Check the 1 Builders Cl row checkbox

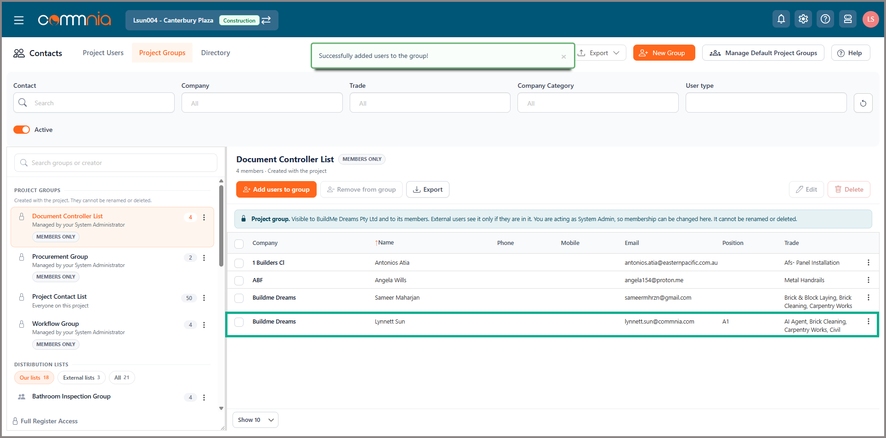tap(239, 263)
